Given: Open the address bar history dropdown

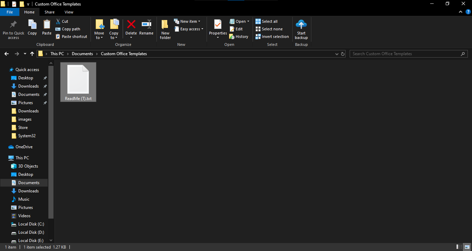Looking at the screenshot, I should pos(337,54).
